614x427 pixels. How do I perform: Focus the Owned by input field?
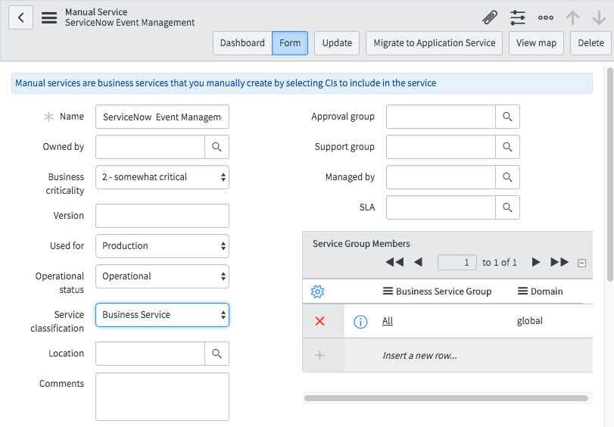coord(151,147)
